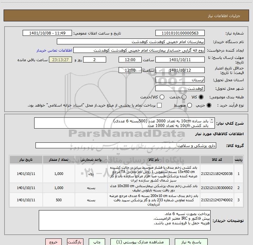
Task: Click product code 2132121243740002
Action: [217, 200]
